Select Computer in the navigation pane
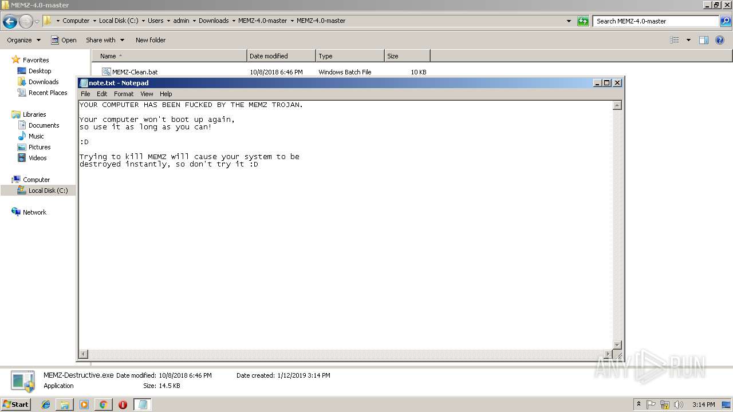This screenshot has width=733, height=412. tap(36, 180)
